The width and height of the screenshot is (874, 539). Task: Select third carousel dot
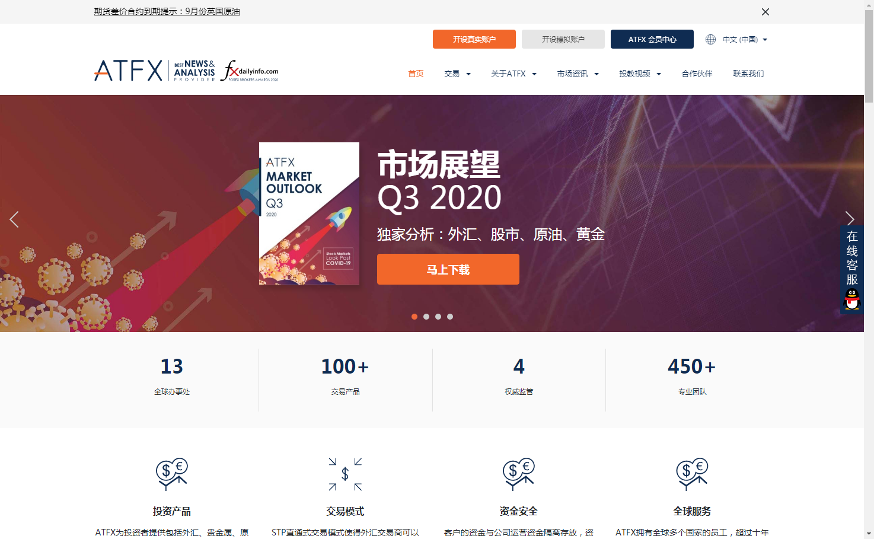438,317
